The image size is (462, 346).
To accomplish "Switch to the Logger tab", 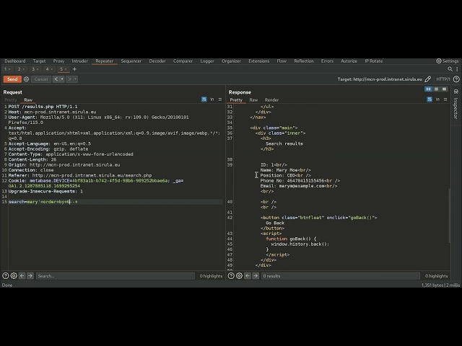I will [207, 61].
